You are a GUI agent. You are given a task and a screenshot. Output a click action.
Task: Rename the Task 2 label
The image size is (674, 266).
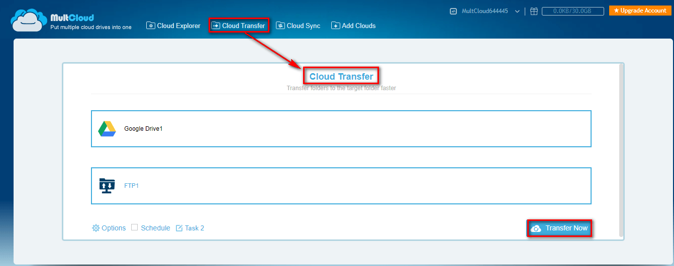195,228
